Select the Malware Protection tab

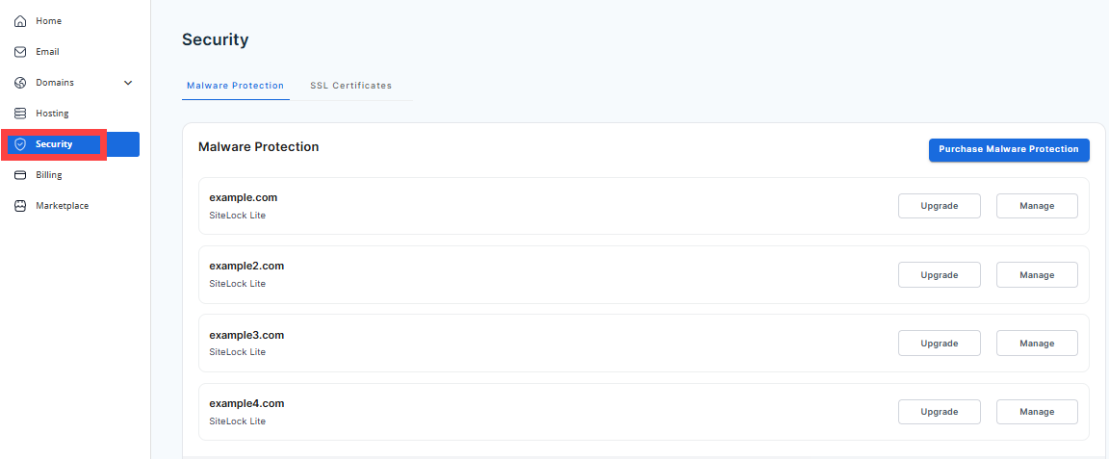(235, 86)
